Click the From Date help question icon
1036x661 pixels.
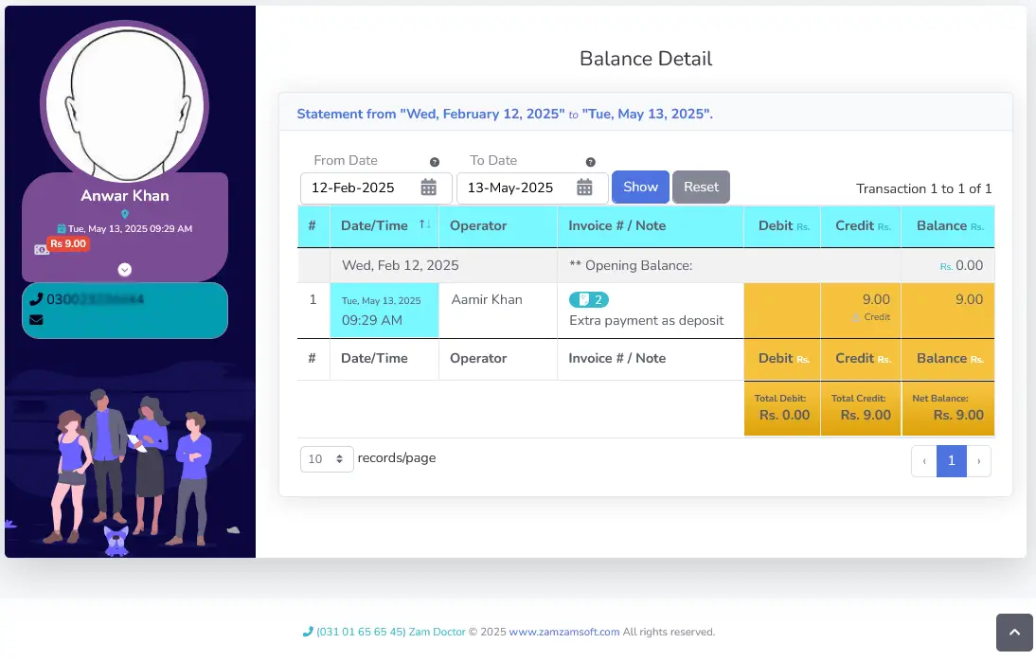click(x=435, y=162)
